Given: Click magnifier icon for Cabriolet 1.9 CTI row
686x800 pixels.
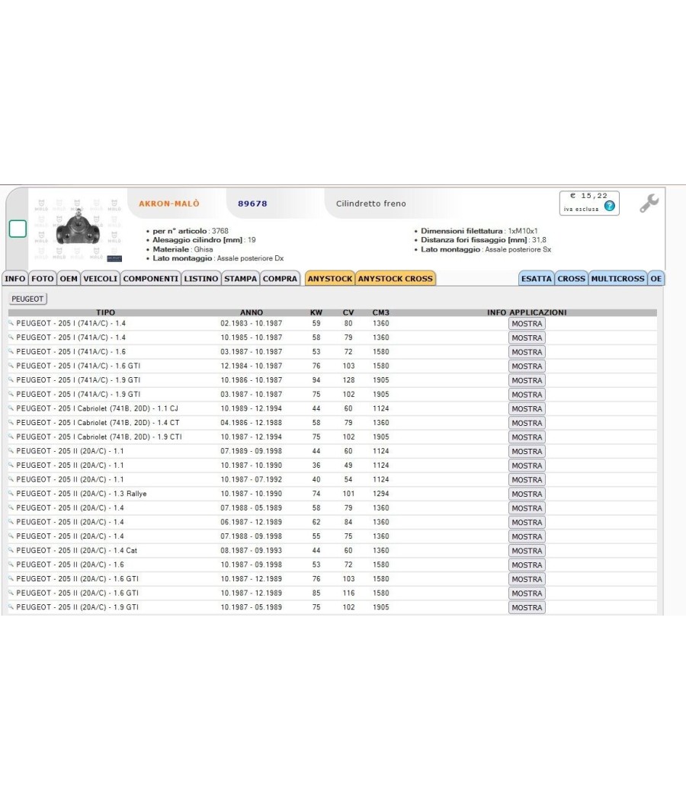Looking at the screenshot, I should pyautogui.click(x=11, y=437).
